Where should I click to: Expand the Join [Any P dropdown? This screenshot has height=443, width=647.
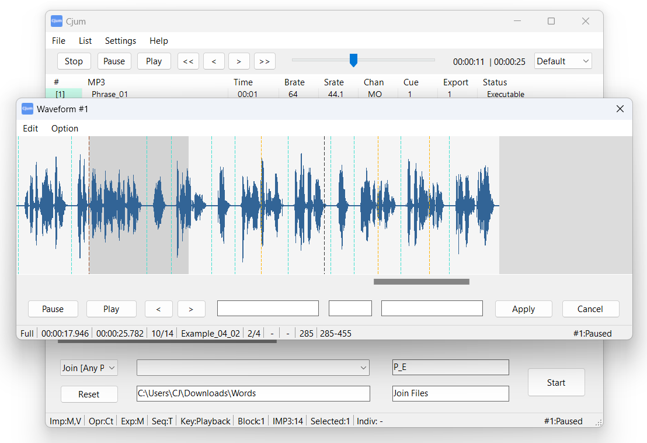pos(89,368)
